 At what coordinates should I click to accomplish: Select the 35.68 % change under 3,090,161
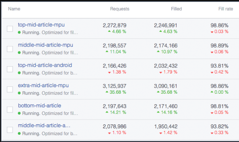pyautogui.click(x=169, y=92)
